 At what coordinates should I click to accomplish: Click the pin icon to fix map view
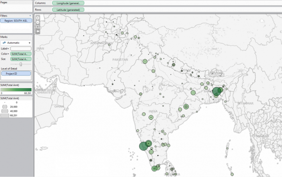tap(38, 31)
